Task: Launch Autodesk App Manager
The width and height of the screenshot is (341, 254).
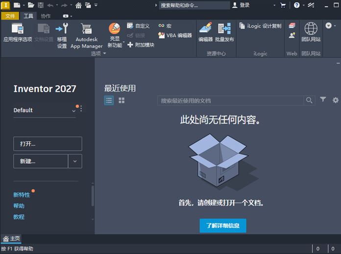Action: 87,35
